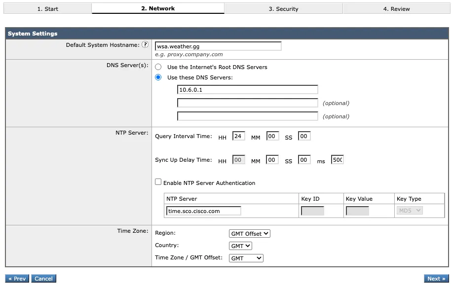Viewport: 452px width, 287px height.
Task: Click the NTP Server field with time.sco.cisco.com
Action: pyautogui.click(x=203, y=210)
